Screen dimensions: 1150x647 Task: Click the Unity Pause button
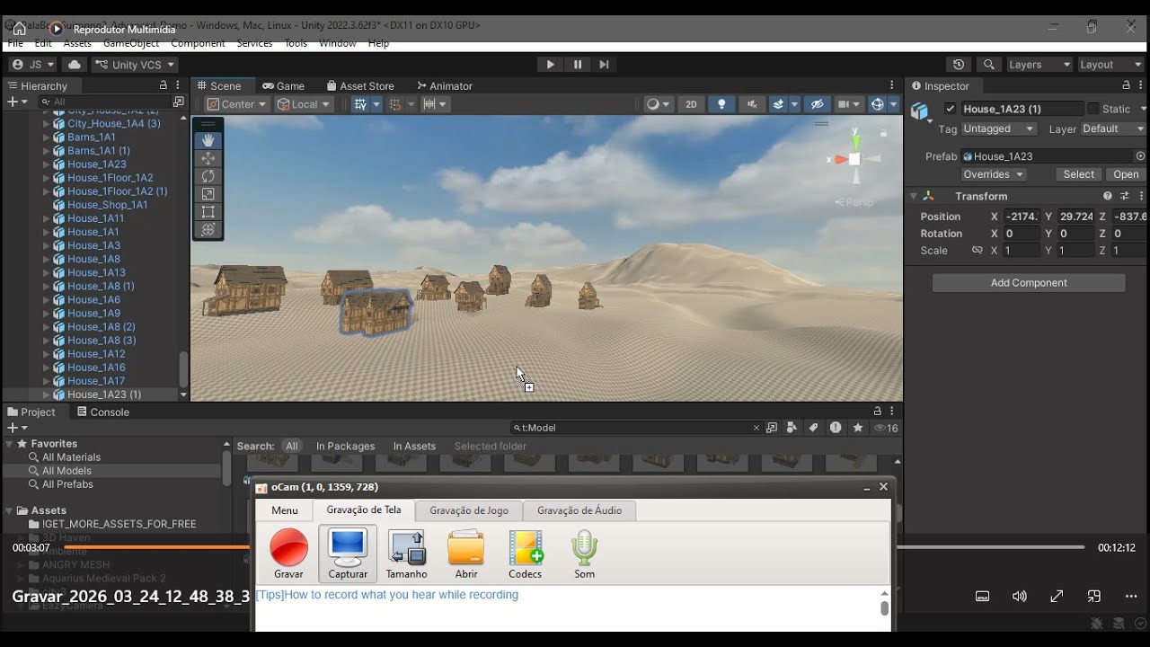tap(577, 65)
